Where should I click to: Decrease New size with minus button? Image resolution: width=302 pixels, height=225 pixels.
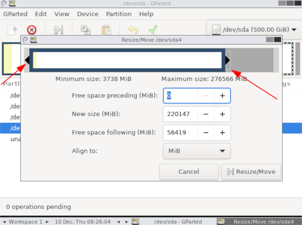click(206, 114)
